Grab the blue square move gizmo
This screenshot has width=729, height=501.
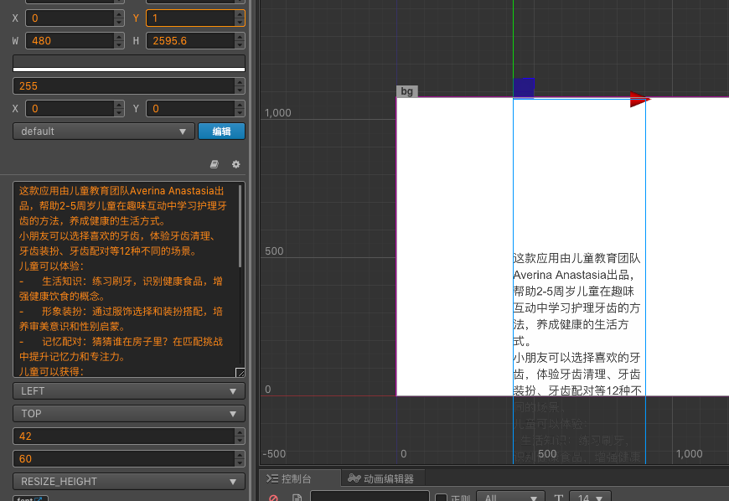[x=524, y=88]
